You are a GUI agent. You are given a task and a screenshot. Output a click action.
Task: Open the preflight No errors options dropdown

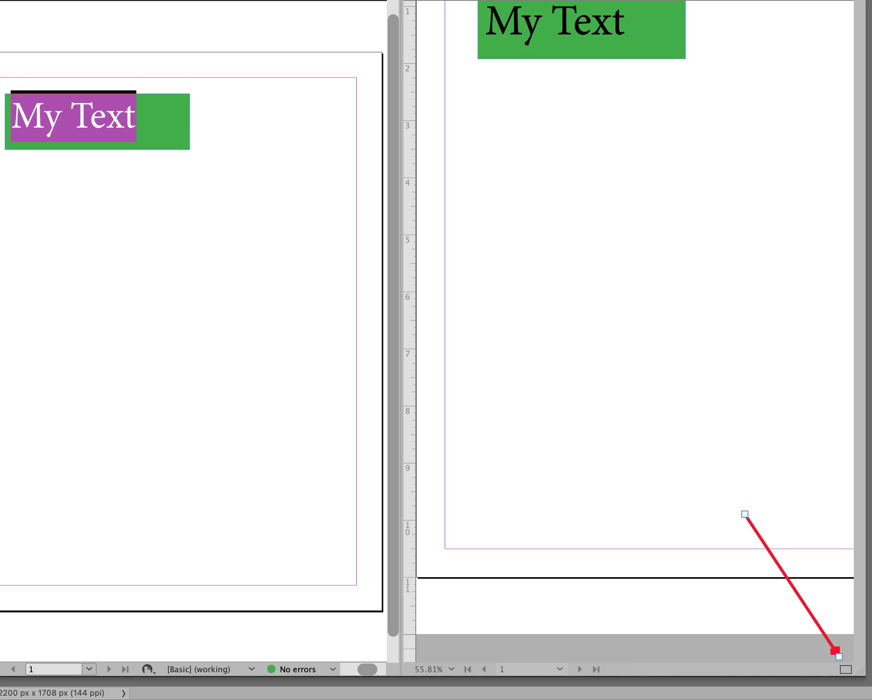[x=333, y=669]
